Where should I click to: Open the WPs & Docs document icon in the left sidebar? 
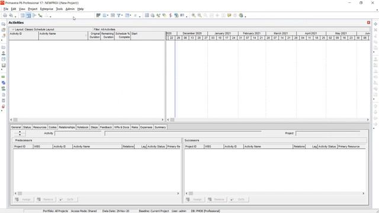tap(4, 95)
